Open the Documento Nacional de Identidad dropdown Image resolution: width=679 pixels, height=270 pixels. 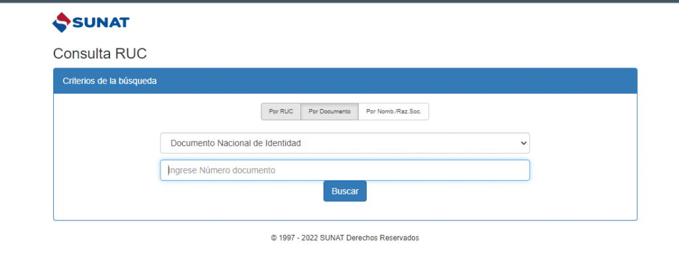coord(345,143)
